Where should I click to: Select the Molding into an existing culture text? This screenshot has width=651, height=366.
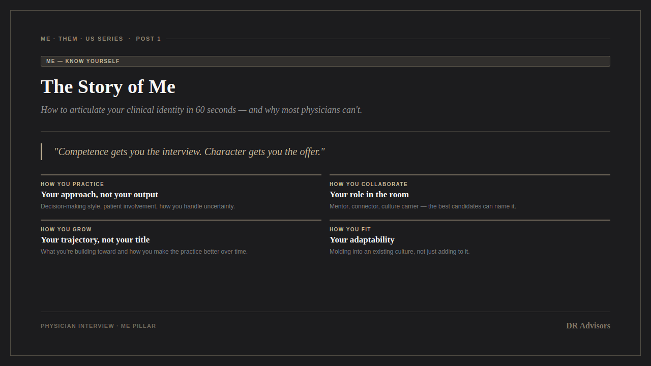point(399,252)
